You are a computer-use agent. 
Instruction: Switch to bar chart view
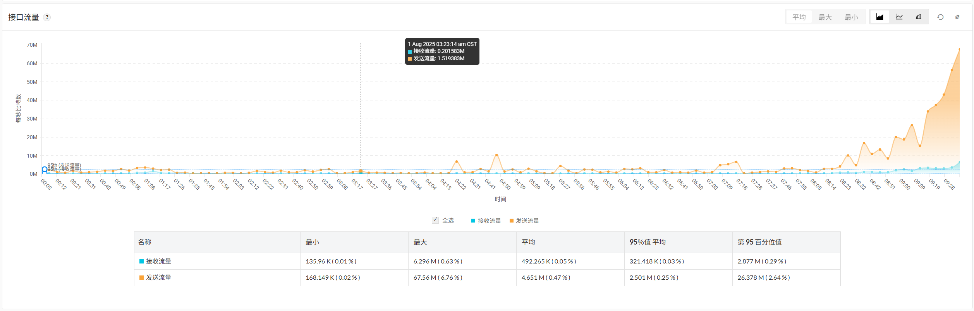coord(918,17)
